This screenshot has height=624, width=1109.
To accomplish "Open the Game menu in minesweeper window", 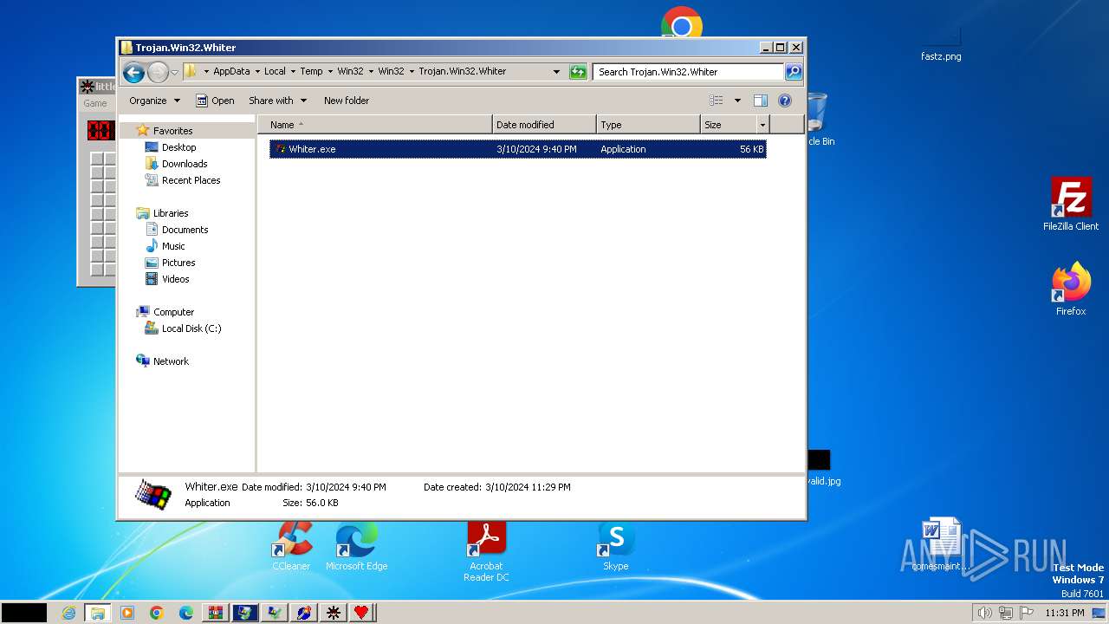I will pos(95,103).
